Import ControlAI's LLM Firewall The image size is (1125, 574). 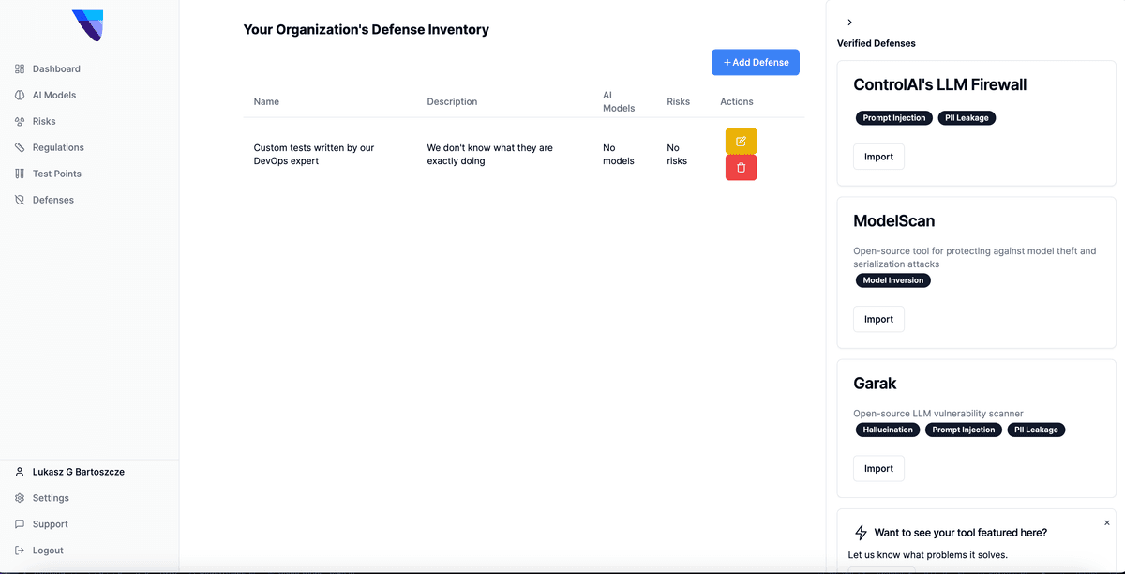click(x=878, y=157)
